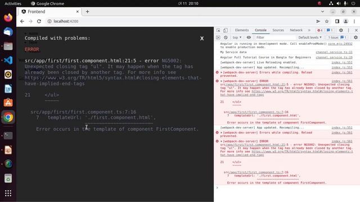Reload the localhost page
Viewport: 360px width, 202px height.
[39, 21]
